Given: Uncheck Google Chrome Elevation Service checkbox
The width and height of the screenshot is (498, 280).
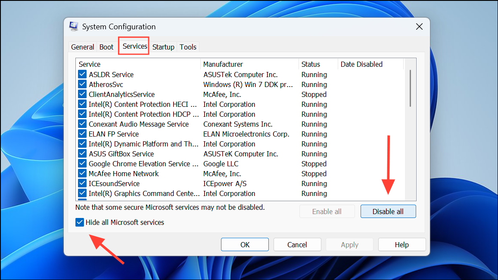Looking at the screenshot, I should pos(82,164).
